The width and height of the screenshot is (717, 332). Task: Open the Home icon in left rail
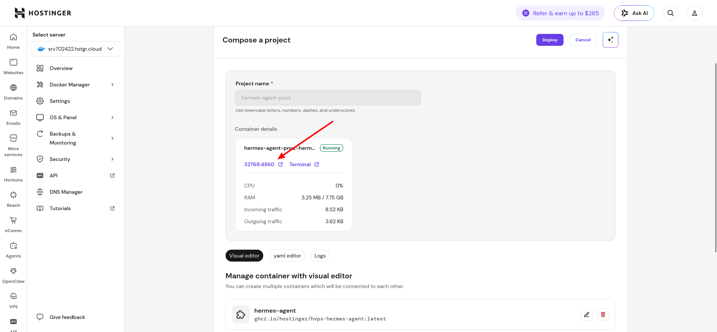click(13, 37)
